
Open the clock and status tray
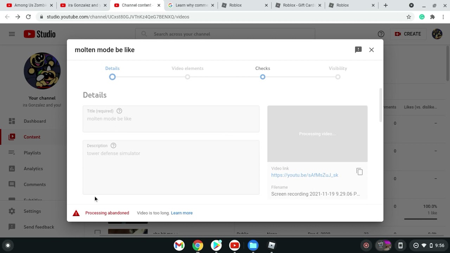pyautogui.click(x=429, y=245)
